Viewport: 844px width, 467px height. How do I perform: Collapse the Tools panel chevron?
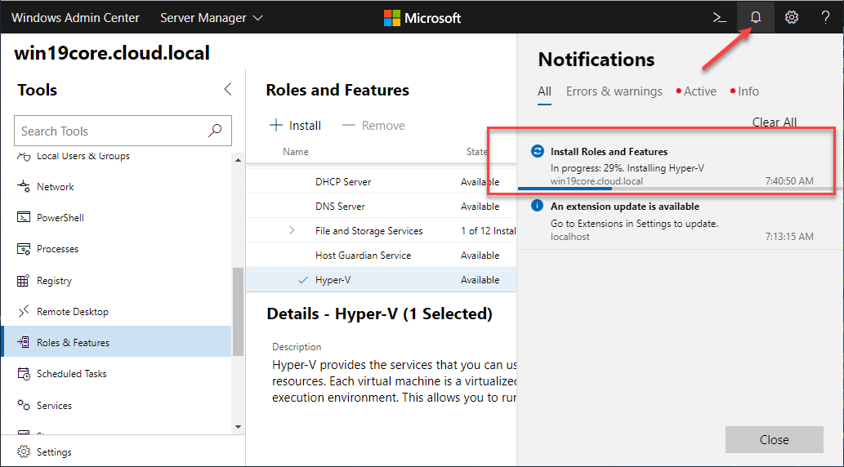[228, 89]
